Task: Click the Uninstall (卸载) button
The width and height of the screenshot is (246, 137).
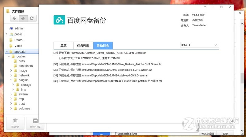Action: 225,134
